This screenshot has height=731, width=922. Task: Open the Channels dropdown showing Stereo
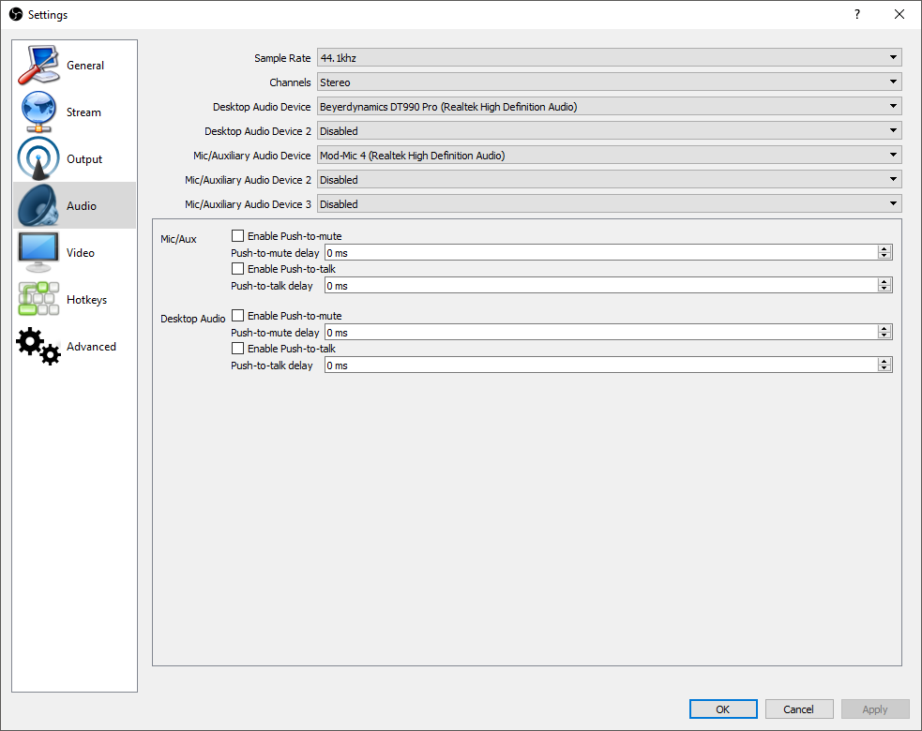609,82
